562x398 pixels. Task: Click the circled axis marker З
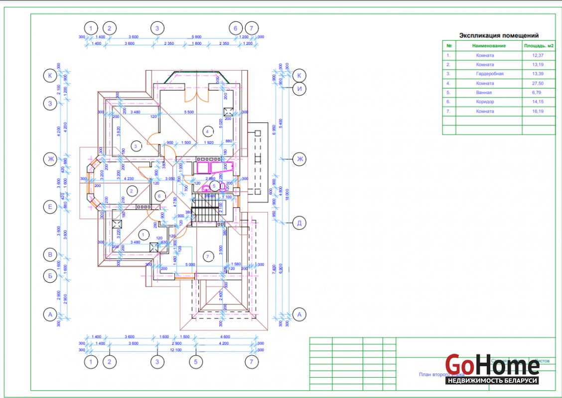50,103
